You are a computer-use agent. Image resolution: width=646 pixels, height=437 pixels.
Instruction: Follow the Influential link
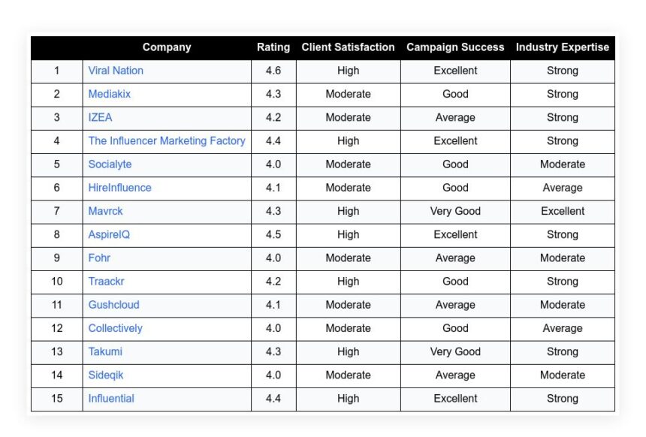click(x=111, y=399)
